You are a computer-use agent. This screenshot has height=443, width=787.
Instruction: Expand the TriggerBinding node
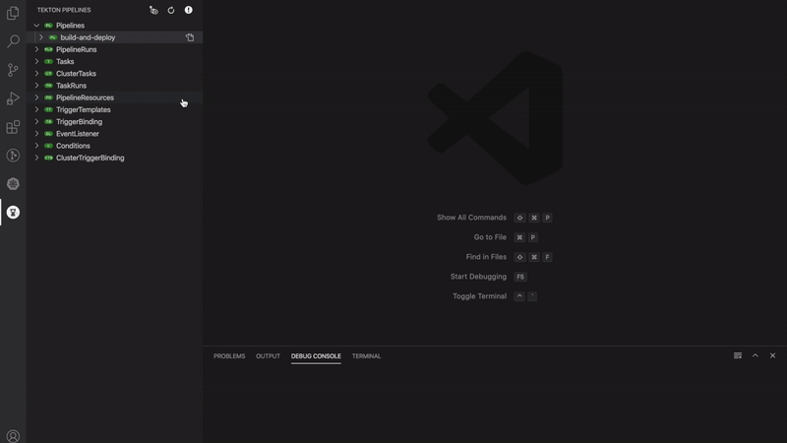tap(36, 121)
